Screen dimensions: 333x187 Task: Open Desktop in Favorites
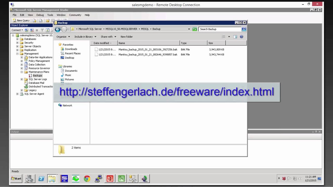pos(69,58)
